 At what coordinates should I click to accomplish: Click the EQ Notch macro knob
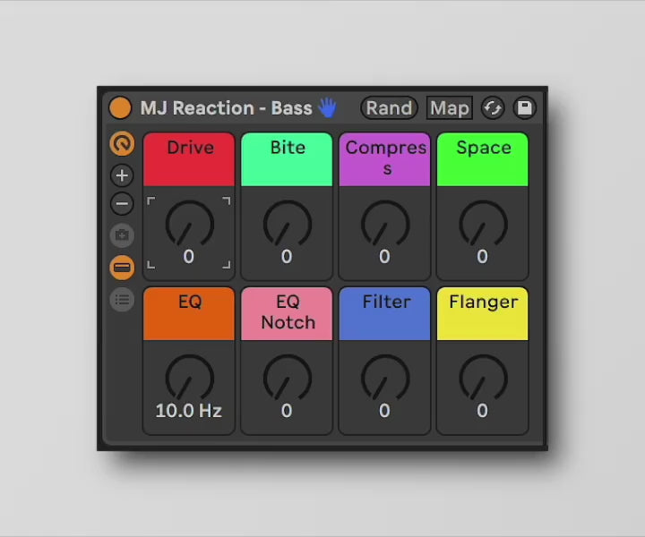(288, 379)
